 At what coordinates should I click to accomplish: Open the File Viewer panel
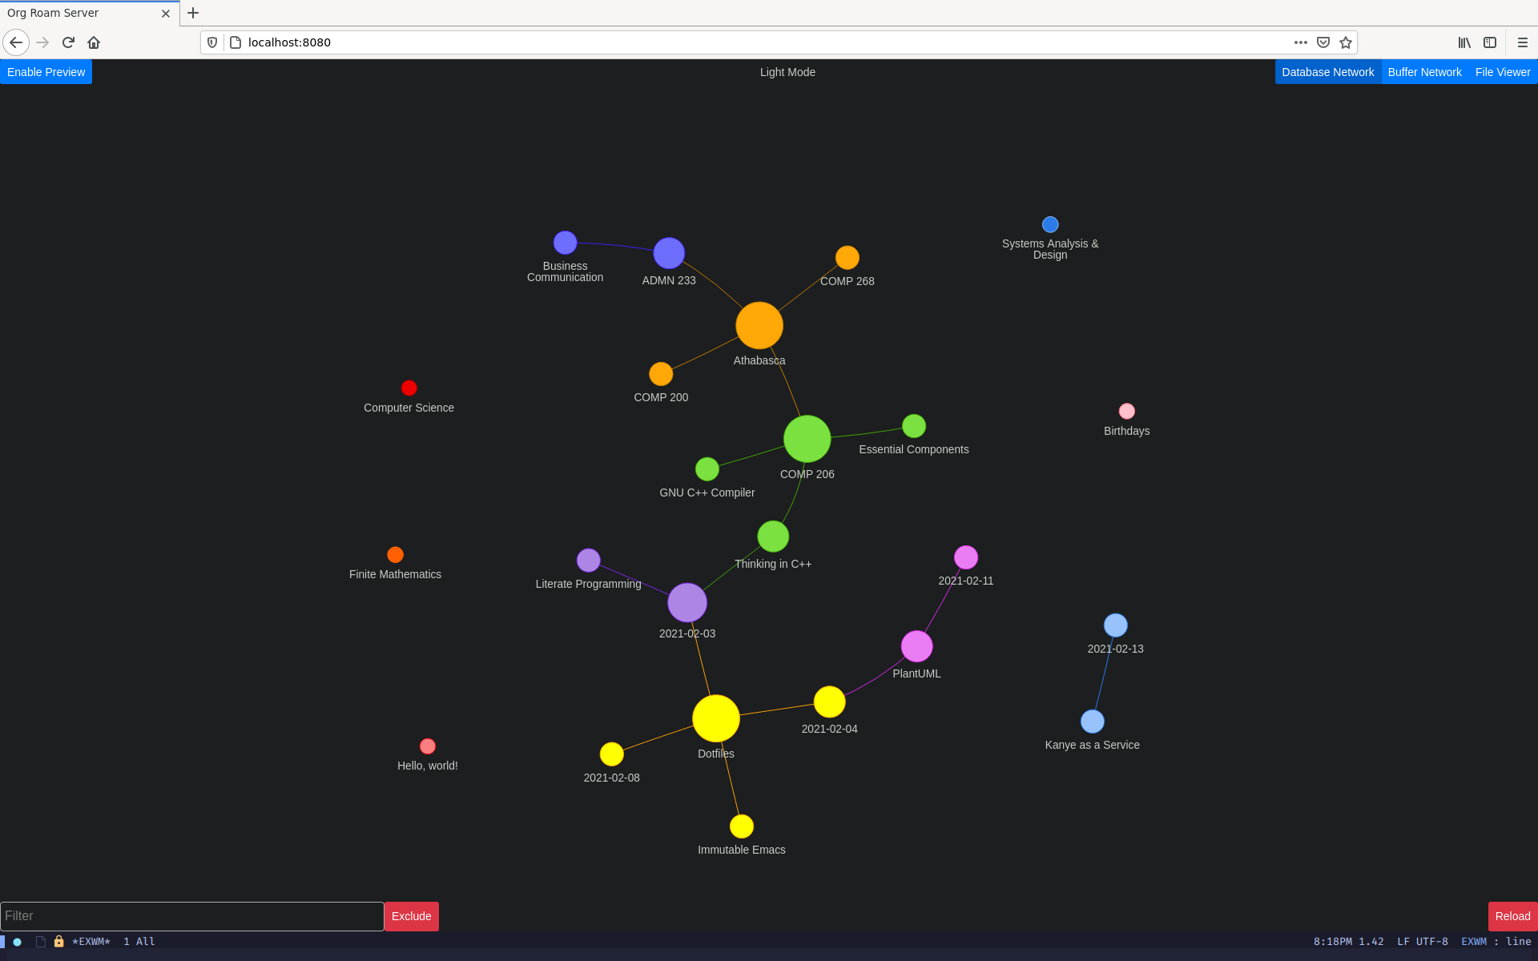tap(1503, 72)
